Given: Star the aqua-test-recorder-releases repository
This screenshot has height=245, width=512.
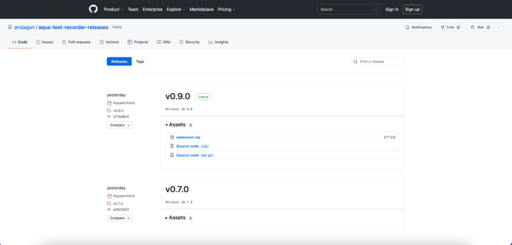Looking at the screenshot, I should (478, 27).
